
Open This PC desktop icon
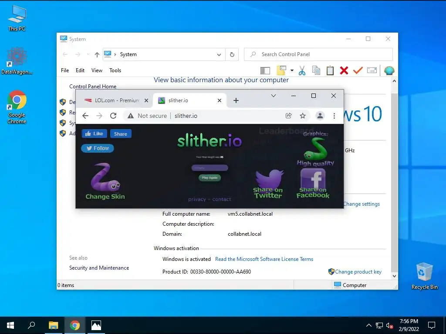tap(17, 18)
